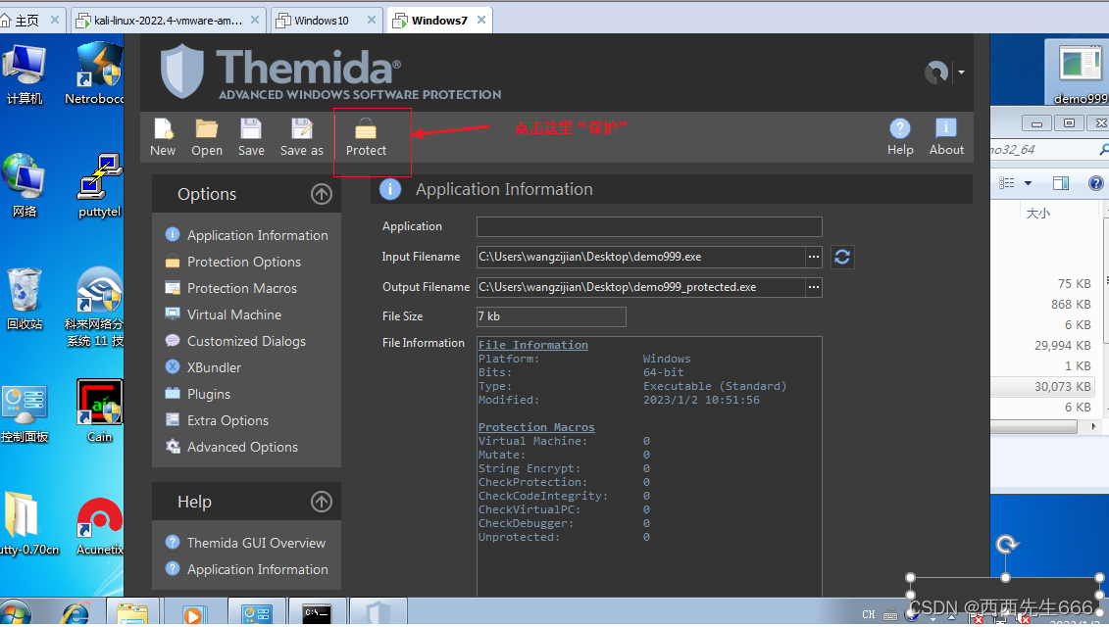Reload input file information with refresh button
Screen dimensions: 1109x627
[x=841, y=257]
